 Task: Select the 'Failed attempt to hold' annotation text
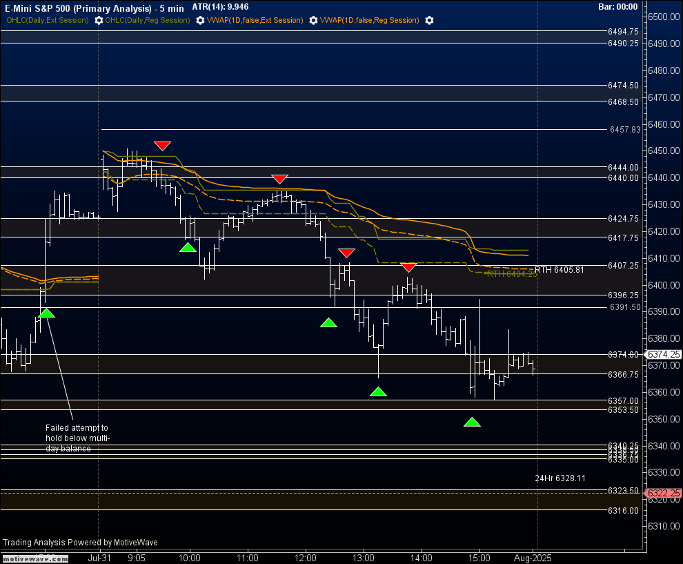77,438
